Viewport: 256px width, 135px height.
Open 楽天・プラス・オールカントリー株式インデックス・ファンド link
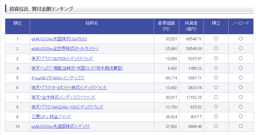[69, 88]
